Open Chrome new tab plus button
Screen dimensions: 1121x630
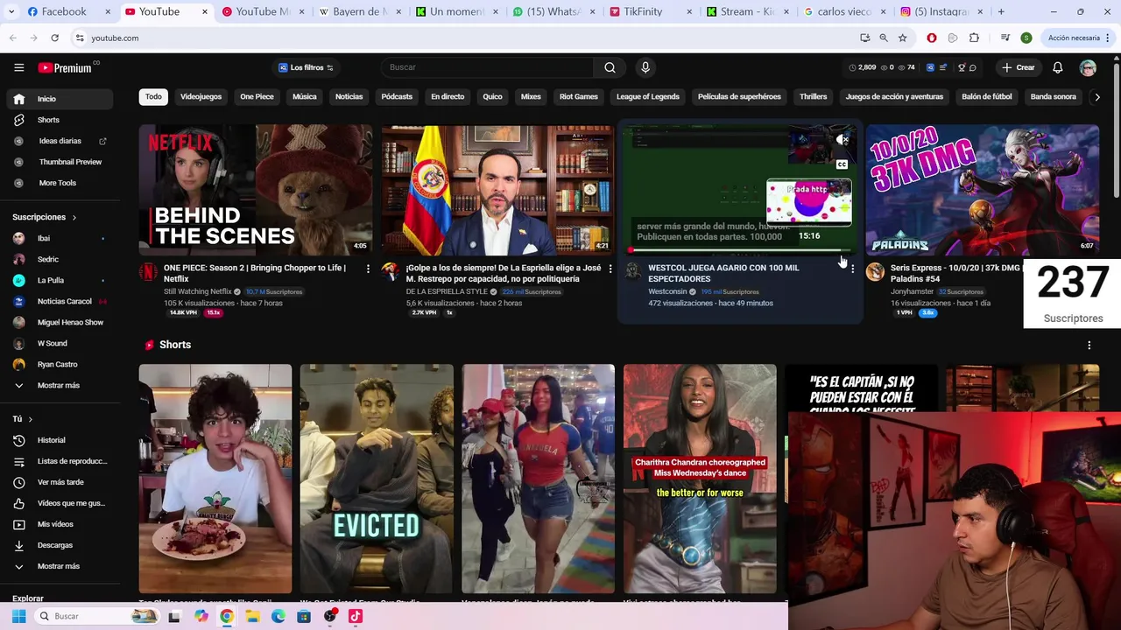(x=1001, y=11)
